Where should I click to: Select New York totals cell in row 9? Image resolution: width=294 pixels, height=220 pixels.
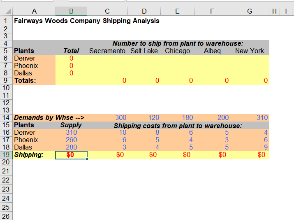click(250, 80)
